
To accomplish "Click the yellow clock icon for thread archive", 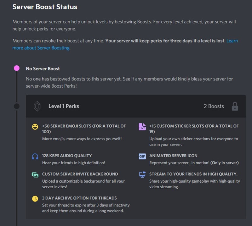I will pos(35,199).
